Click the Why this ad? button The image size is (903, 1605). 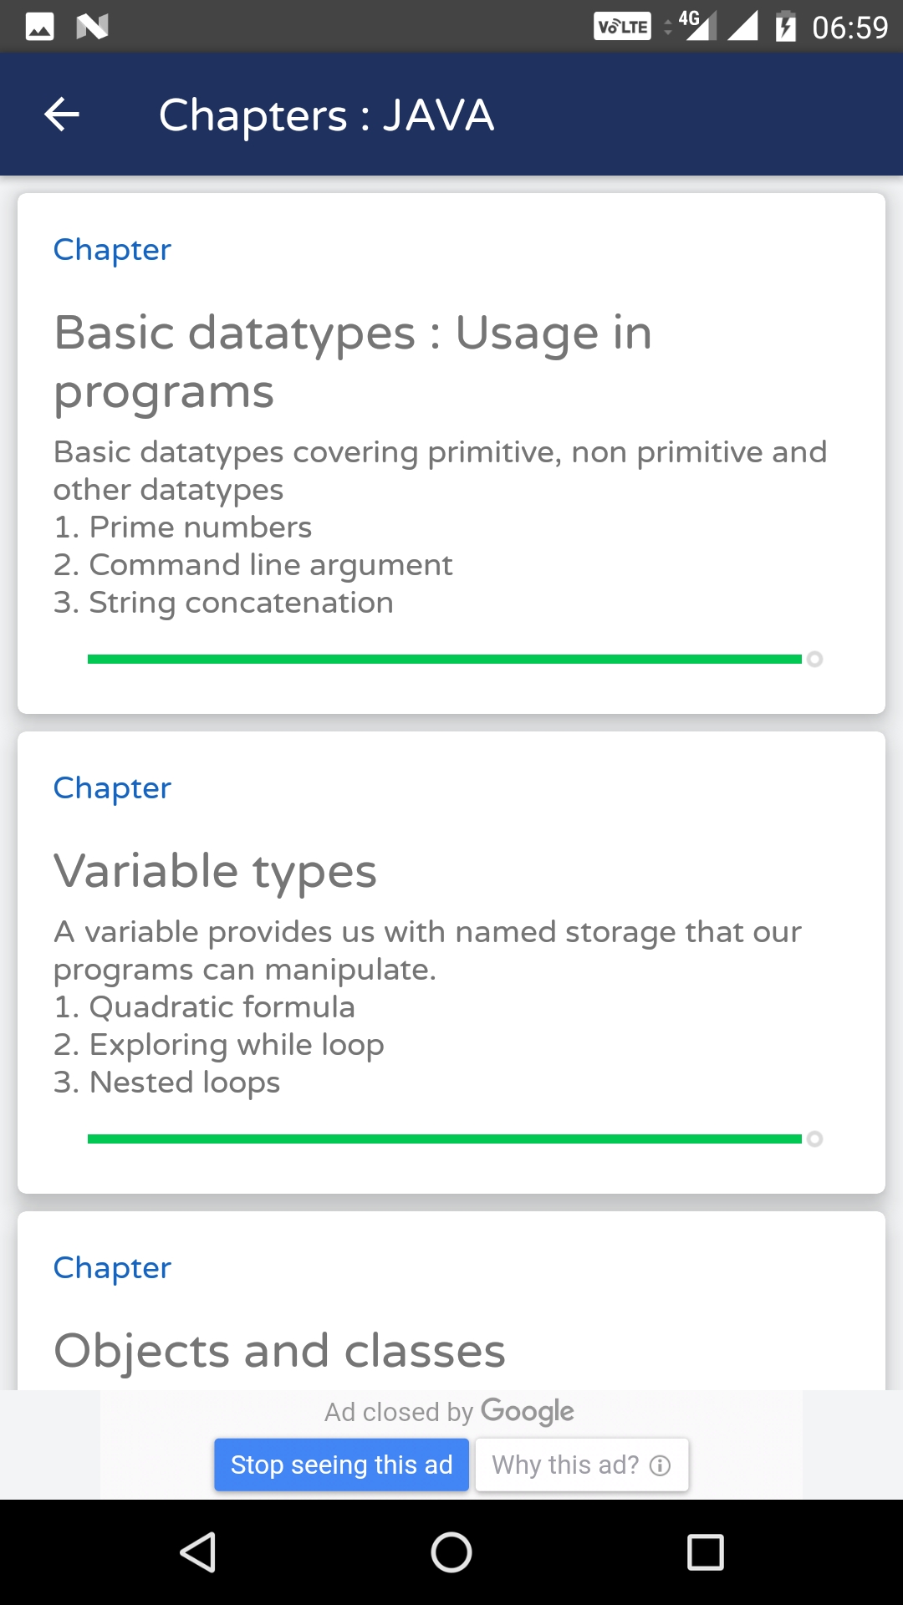pos(581,1465)
